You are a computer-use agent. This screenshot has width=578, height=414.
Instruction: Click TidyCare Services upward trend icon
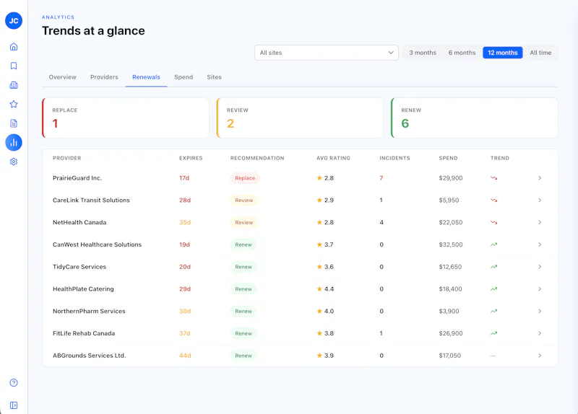point(494,267)
